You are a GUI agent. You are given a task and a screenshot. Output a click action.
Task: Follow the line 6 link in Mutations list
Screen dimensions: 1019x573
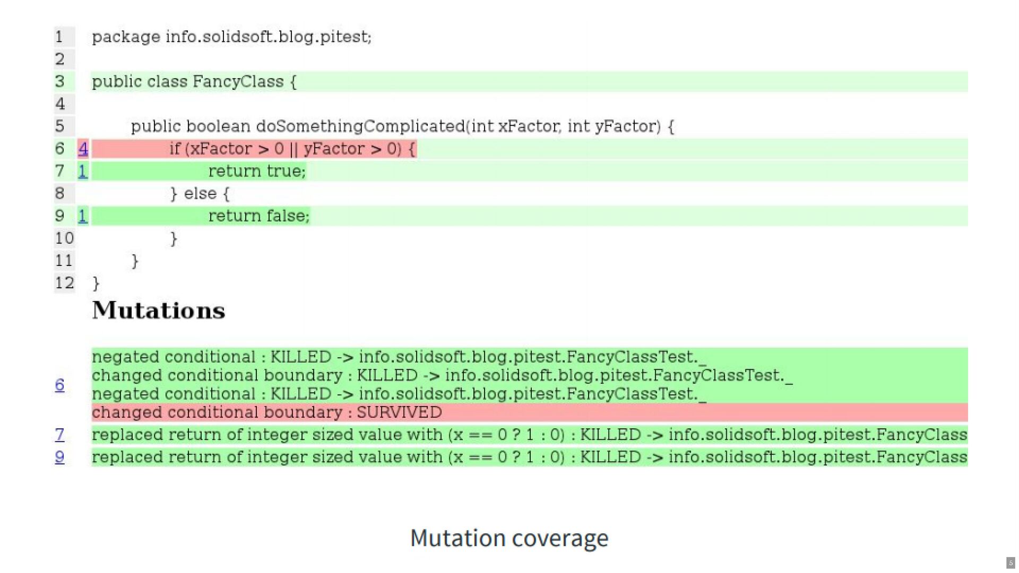(59, 385)
